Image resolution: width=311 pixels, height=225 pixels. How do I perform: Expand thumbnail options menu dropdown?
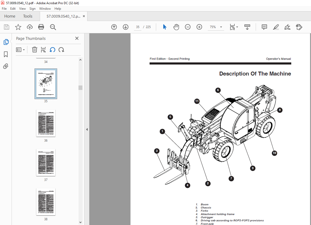[x=21, y=50]
